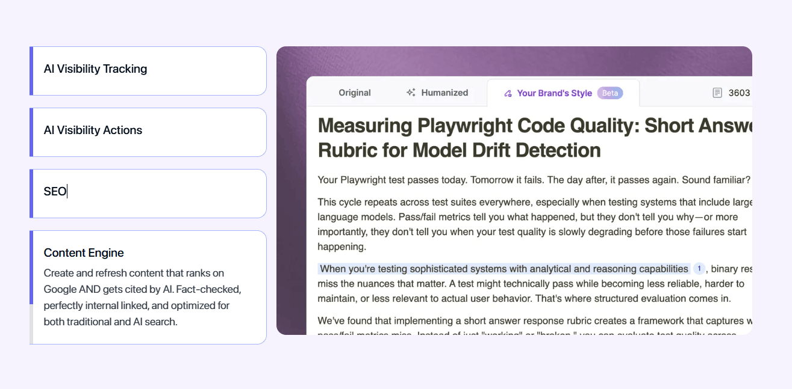Click the sparkle icon on the Humanized tab
Screen dimensions: 792x389
point(411,93)
